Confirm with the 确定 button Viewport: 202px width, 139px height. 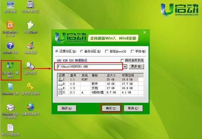tap(111, 108)
